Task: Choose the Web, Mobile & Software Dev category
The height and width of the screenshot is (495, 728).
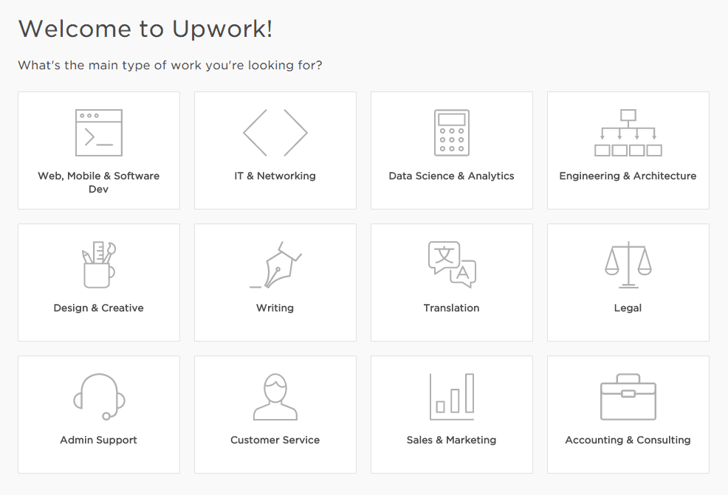Action: [x=98, y=150]
